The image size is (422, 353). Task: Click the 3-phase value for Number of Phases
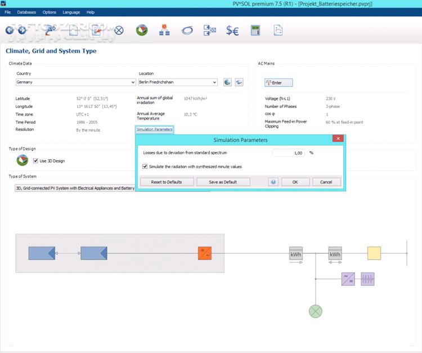(x=333, y=106)
